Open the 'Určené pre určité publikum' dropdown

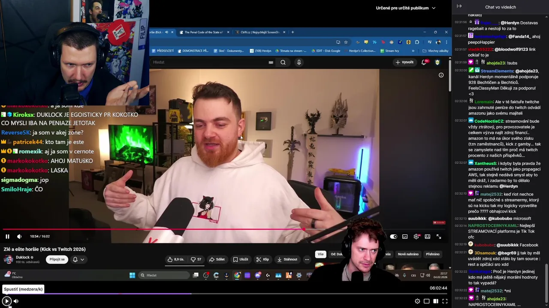coord(406,8)
